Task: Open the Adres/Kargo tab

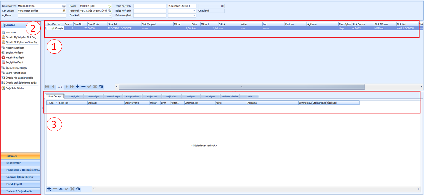Action: (113, 97)
